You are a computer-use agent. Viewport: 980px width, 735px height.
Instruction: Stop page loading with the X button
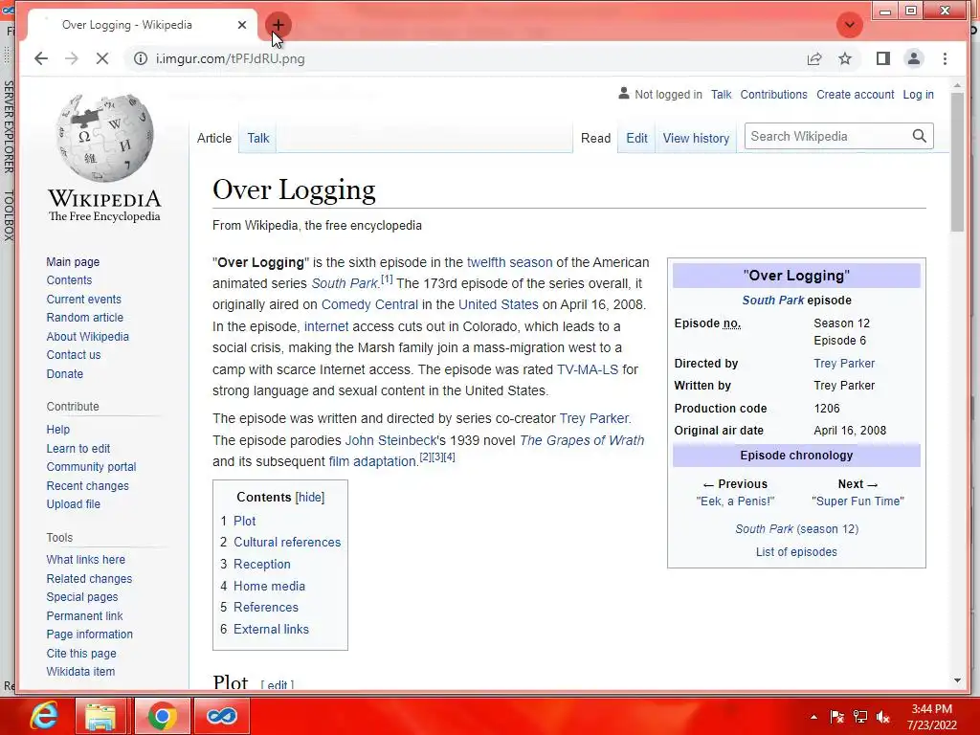tap(102, 58)
